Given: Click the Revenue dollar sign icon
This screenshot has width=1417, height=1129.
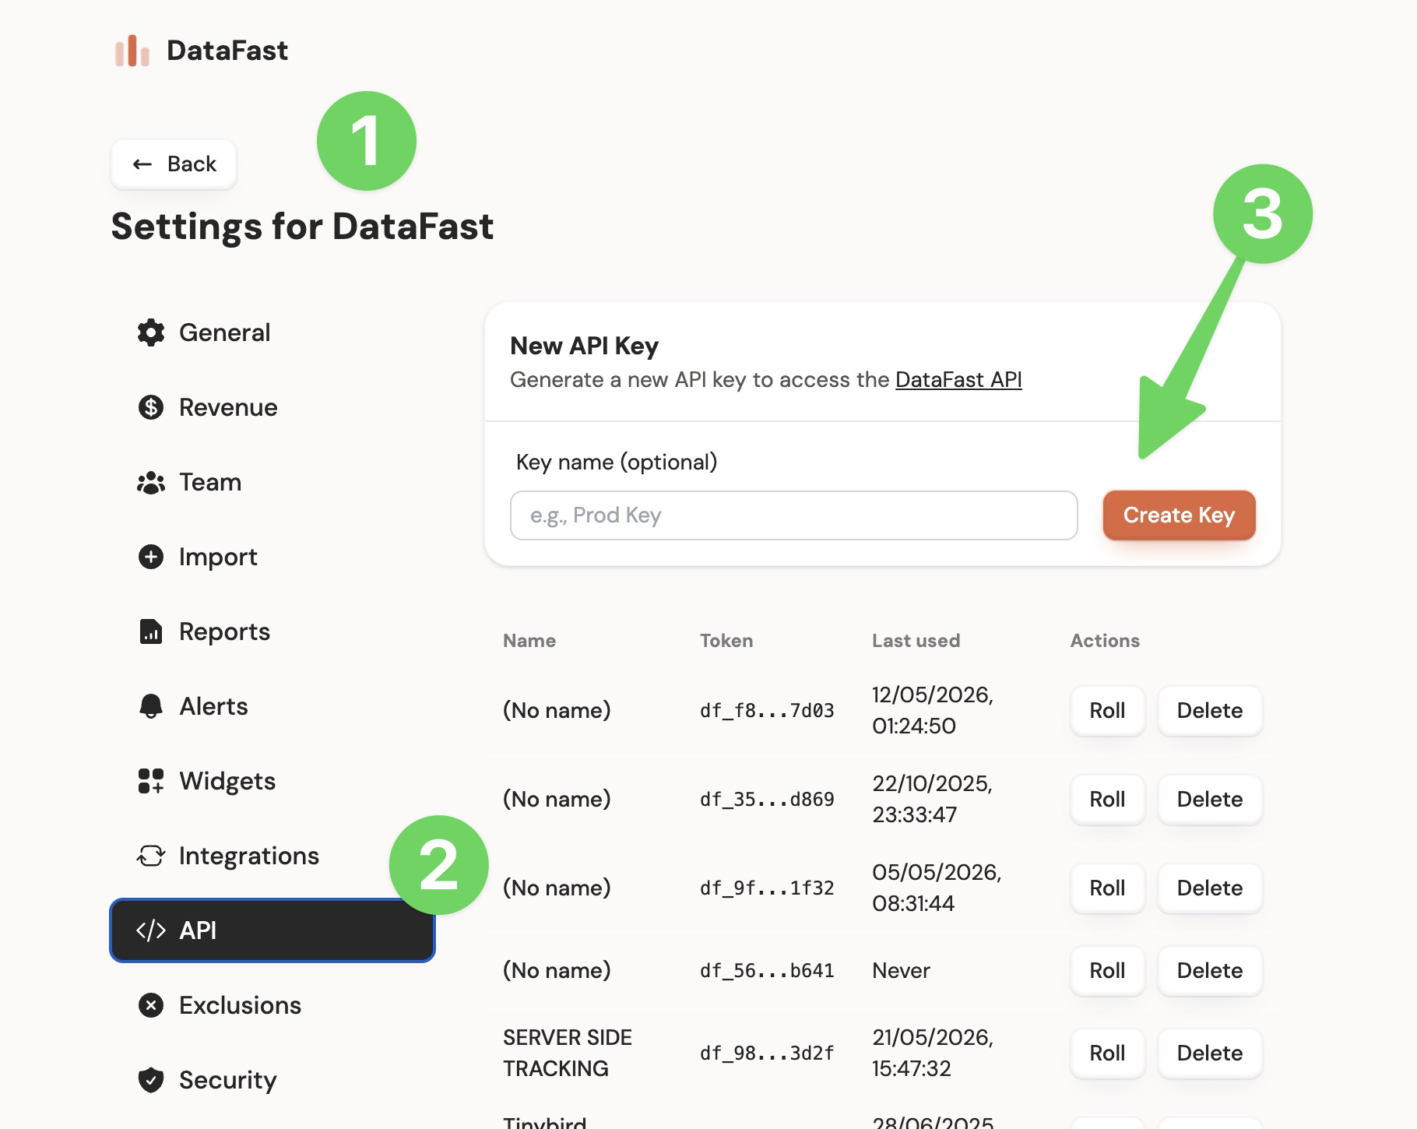Looking at the screenshot, I should tap(151, 407).
